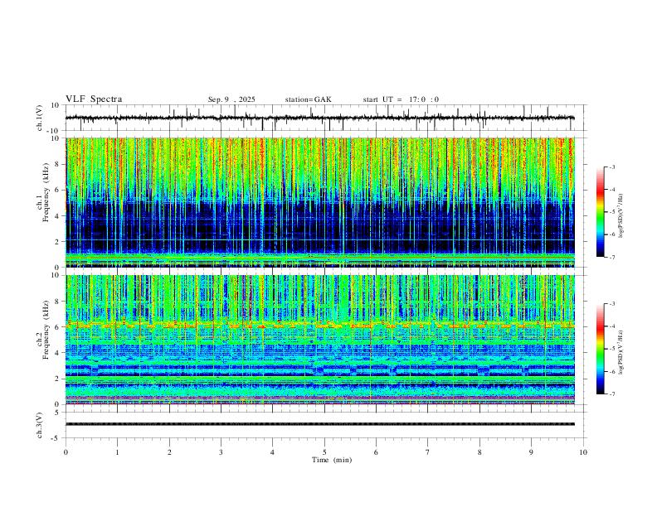Click inside the ch.2 spectrogram panel
Viewport: 657px width, 507px height.
[320, 340]
